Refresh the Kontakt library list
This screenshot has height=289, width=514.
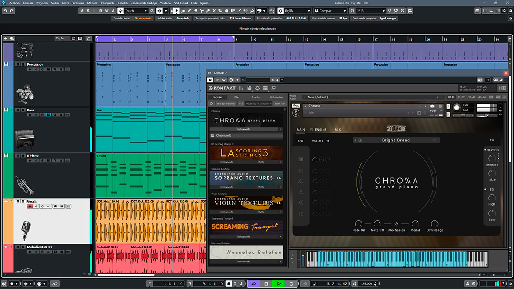(x=211, y=104)
